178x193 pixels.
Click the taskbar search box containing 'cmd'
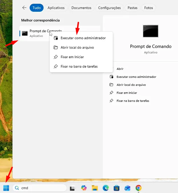click(x=39, y=188)
